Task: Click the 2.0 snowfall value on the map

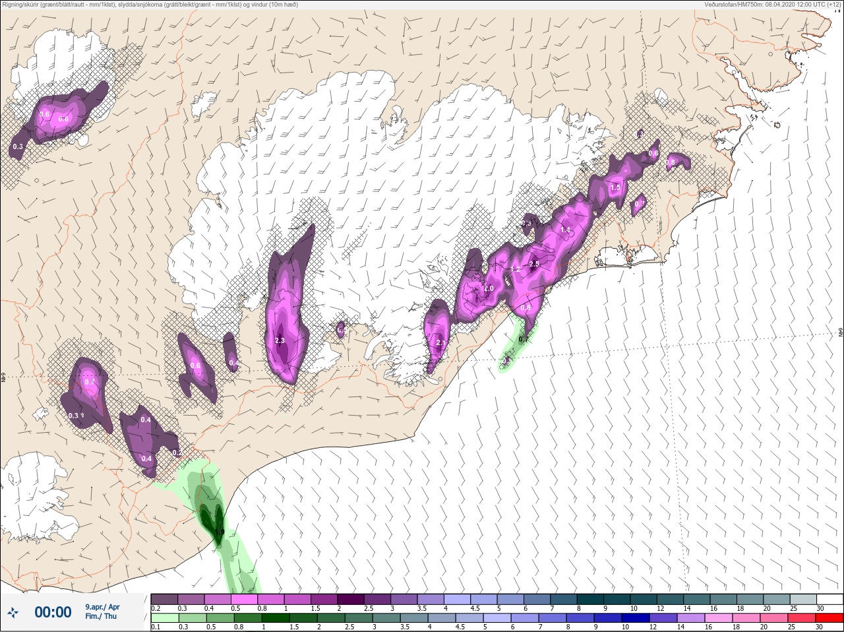Action: pos(489,288)
